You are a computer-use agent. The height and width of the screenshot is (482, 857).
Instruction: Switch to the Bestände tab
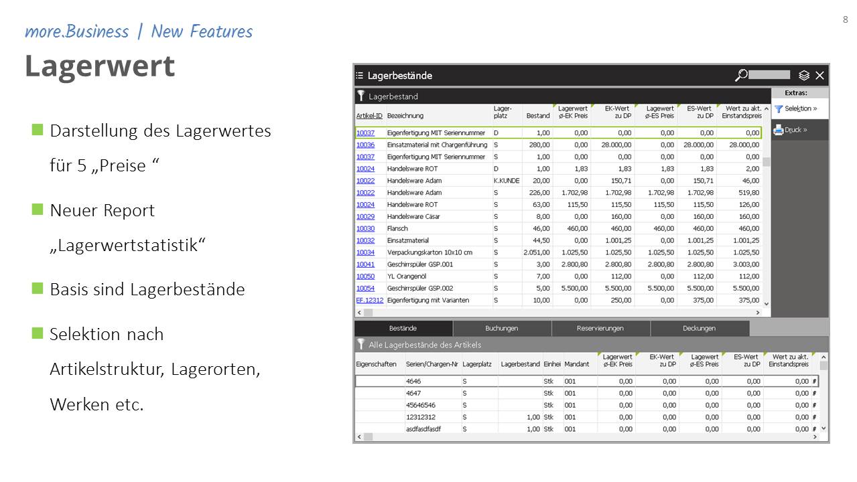(x=403, y=328)
